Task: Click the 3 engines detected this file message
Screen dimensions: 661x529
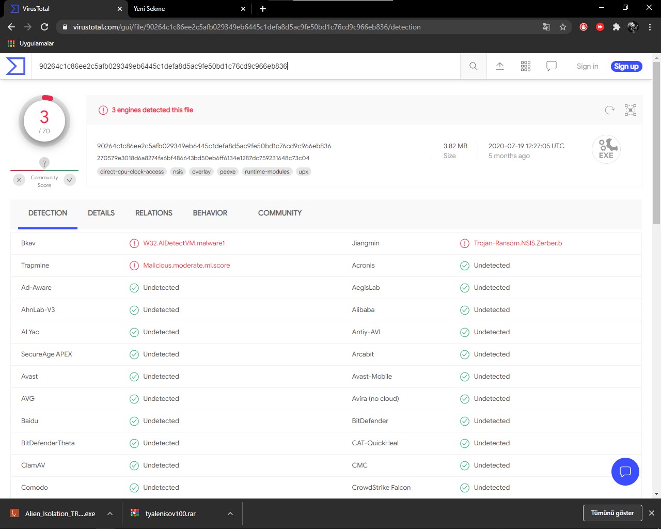Action: coord(152,110)
